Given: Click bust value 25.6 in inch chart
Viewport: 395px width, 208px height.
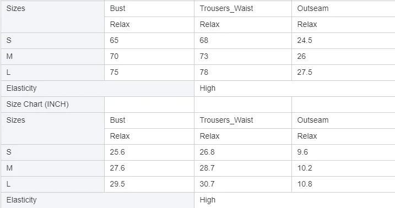Looking at the screenshot, I should pyautogui.click(x=149, y=152).
